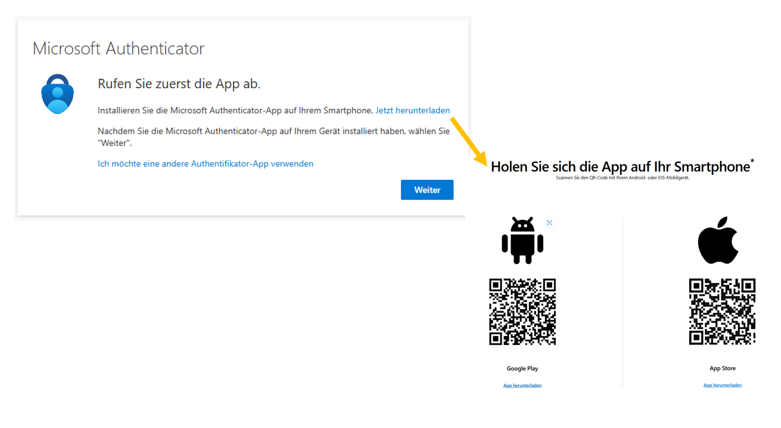Open the Jetzt herunterladen link
The image size is (781, 428).
[x=413, y=110]
